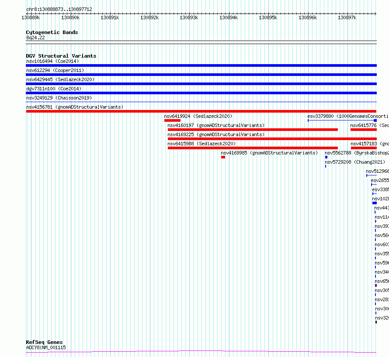Click the red bar under nsv4157183
Screen dimensions: 389x357
(364, 148)
